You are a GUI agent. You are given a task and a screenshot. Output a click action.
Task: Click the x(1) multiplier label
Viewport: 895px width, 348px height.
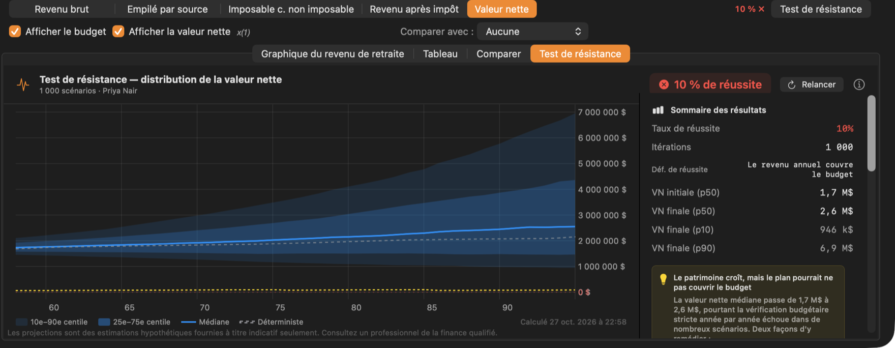(x=243, y=32)
